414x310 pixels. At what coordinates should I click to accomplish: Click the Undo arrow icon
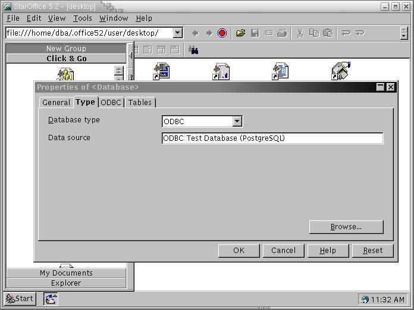coord(346,33)
